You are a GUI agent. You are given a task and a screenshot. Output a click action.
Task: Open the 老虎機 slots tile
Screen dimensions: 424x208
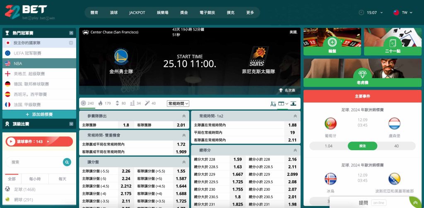click(363, 73)
